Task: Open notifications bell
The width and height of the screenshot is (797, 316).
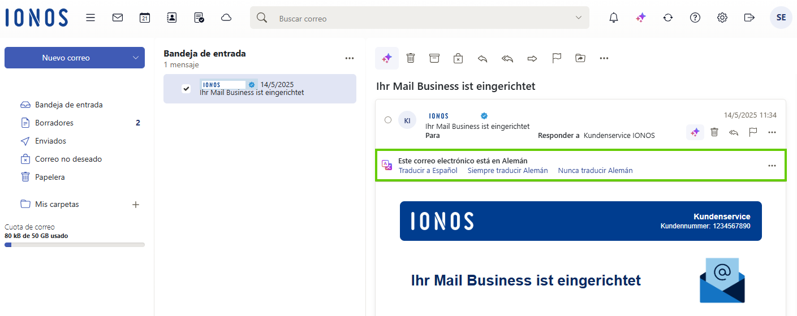Action: 614,18
